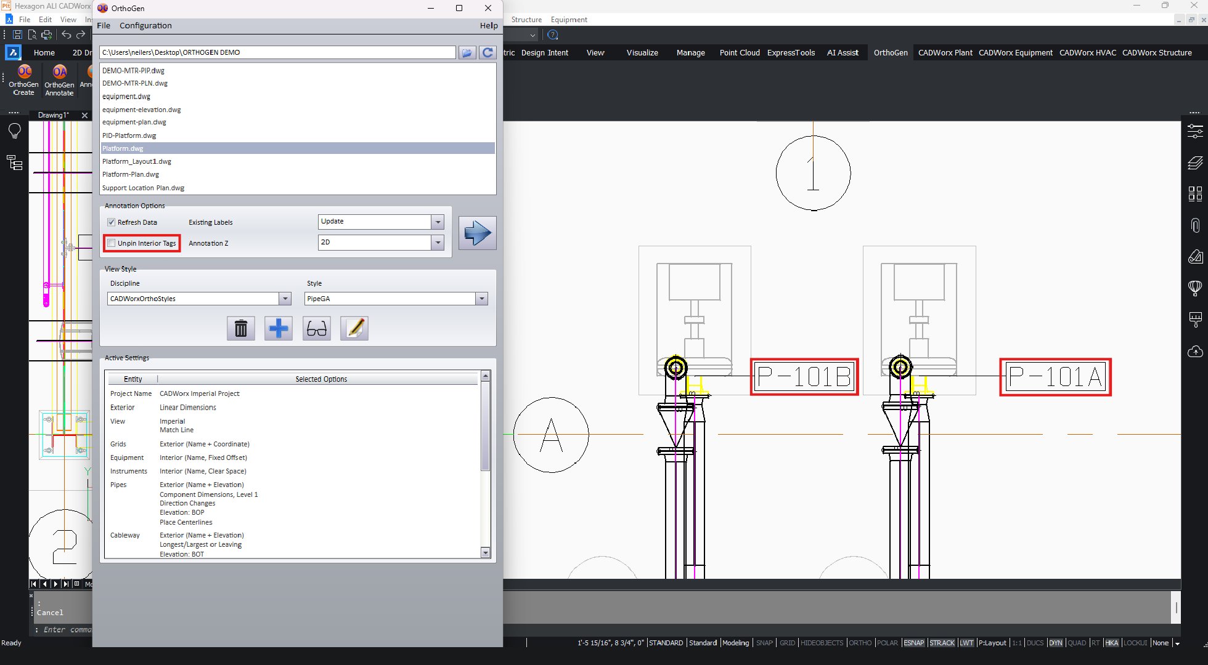The image size is (1208, 665).
Task: Expand the Existing Labels Update dropdown
Action: click(x=438, y=222)
